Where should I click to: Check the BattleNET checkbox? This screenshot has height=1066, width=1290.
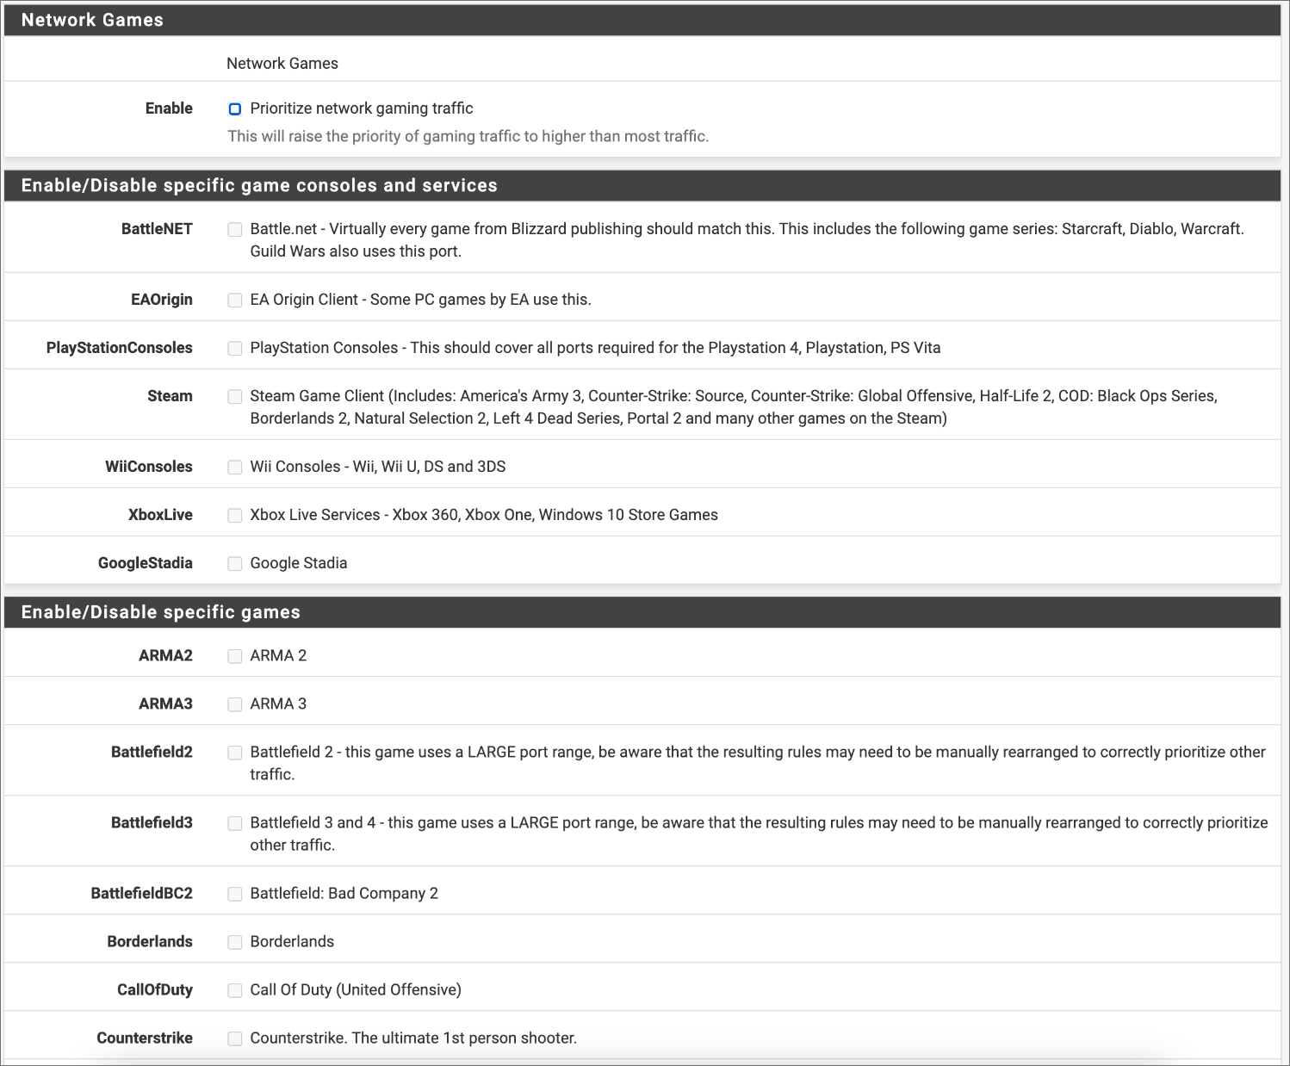pyautogui.click(x=235, y=229)
